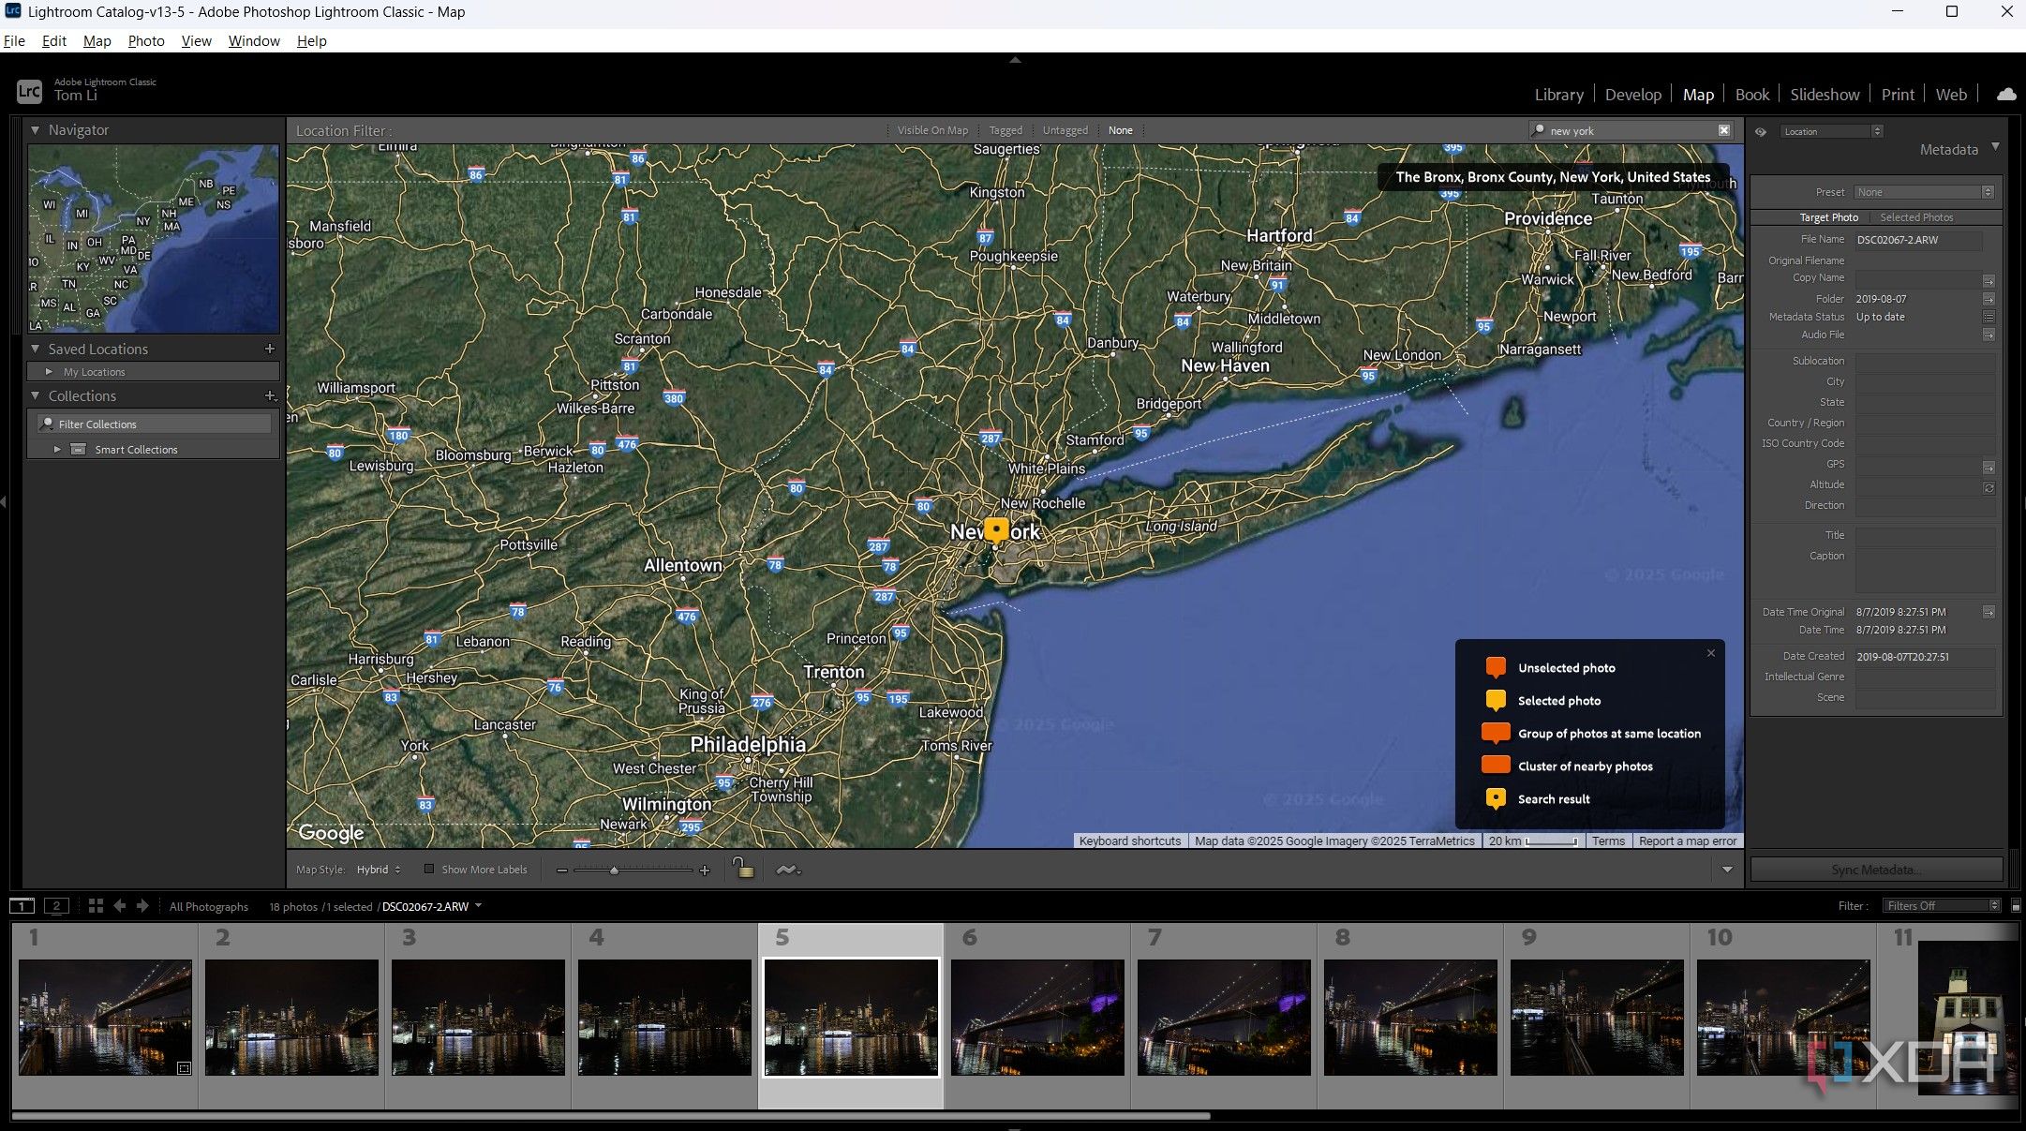This screenshot has height=1131, width=2026.
Task: Open the Photo menu
Action: [x=146, y=41]
